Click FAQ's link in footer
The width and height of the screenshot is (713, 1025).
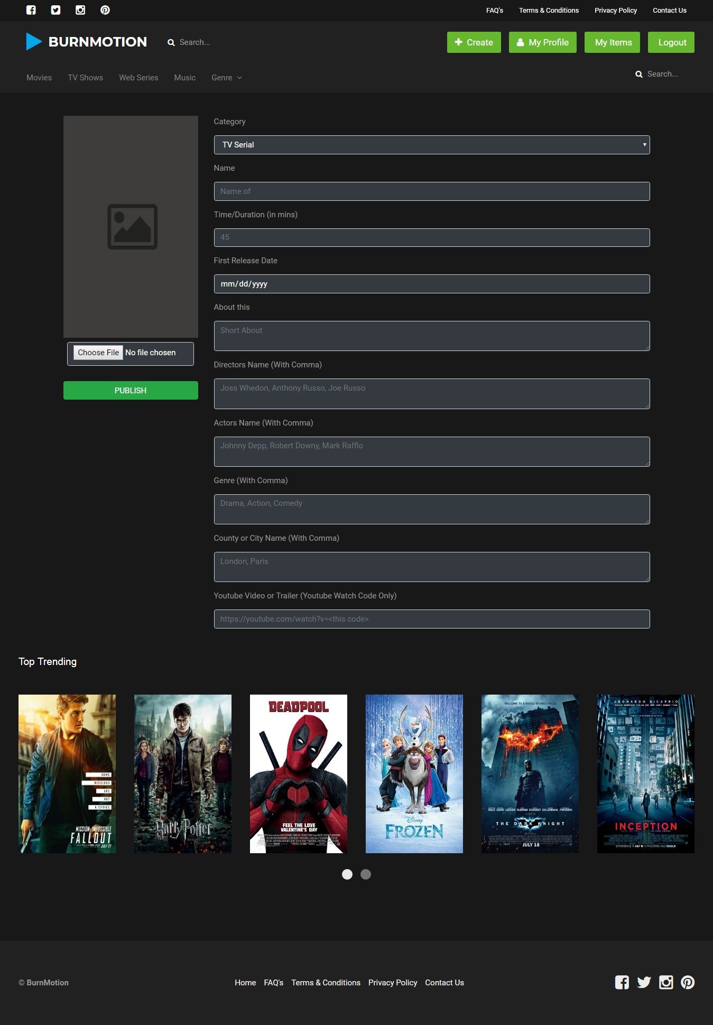274,983
